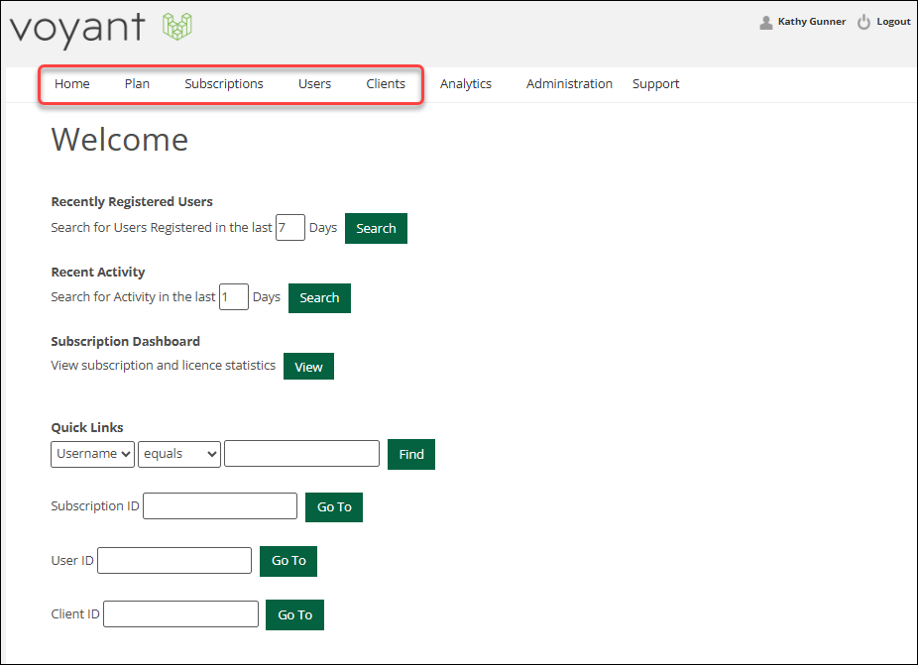
Task: Expand the equals operator dropdown
Action: [179, 454]
